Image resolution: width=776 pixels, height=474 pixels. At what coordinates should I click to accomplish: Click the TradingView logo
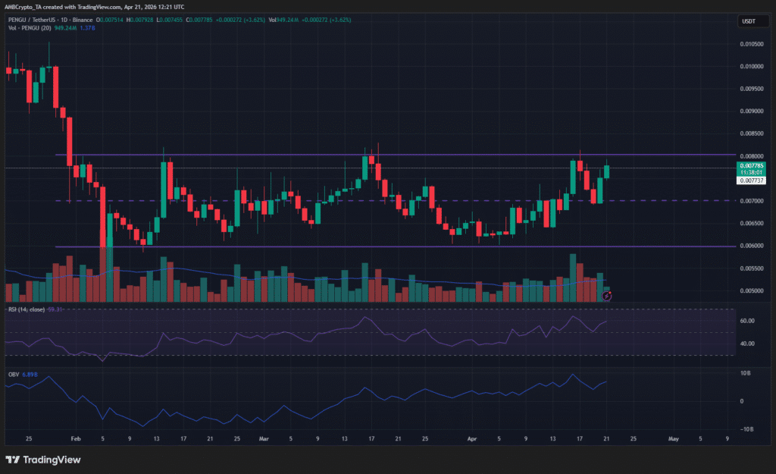tap(43, 460)
